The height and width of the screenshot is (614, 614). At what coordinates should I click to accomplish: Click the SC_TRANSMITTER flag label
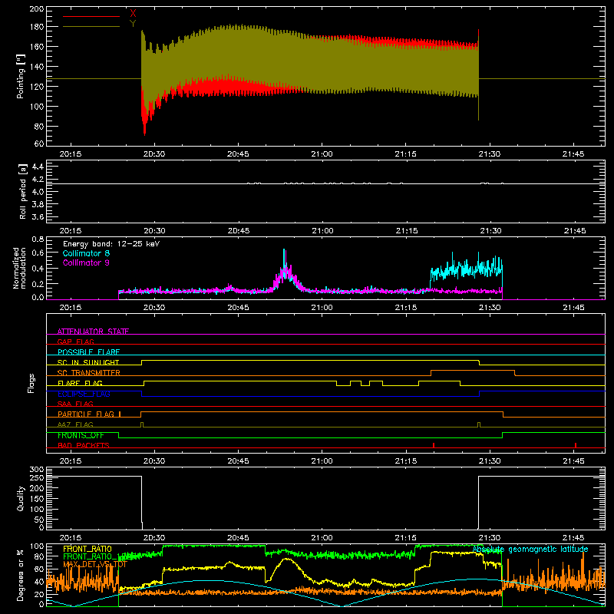pos(89,372)
